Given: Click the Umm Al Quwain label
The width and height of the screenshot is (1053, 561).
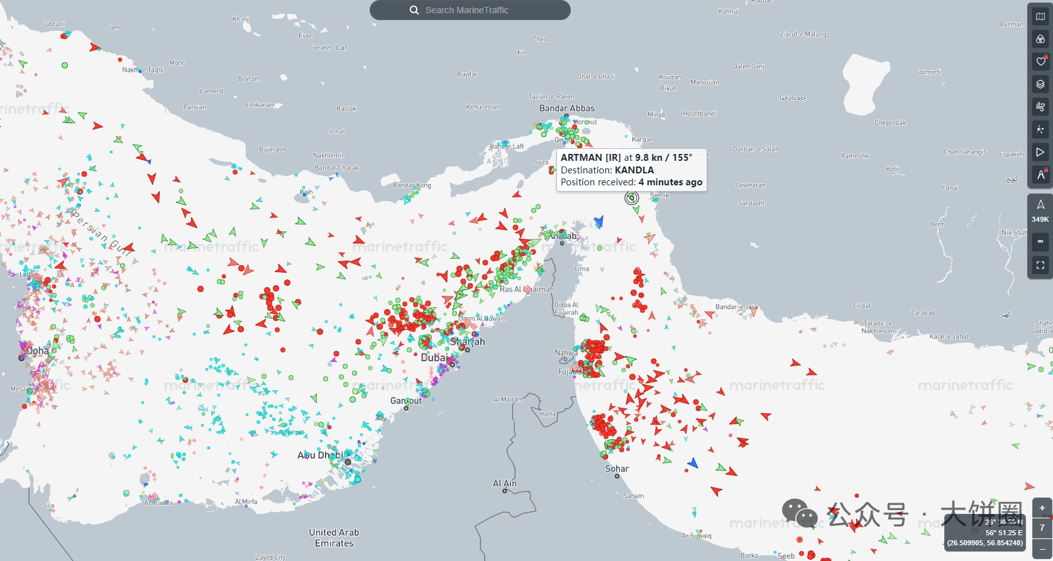Looking at the screenshot, I should [x=482, y=319].
